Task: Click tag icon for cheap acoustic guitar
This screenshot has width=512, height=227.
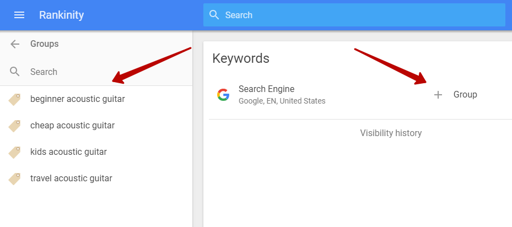Action: coord(14,126)
